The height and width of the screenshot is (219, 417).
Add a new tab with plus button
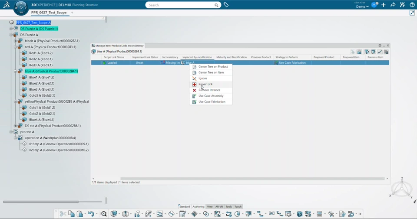tap(72, 13)
